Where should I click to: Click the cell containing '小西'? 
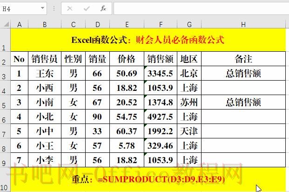tap(45, 88)
